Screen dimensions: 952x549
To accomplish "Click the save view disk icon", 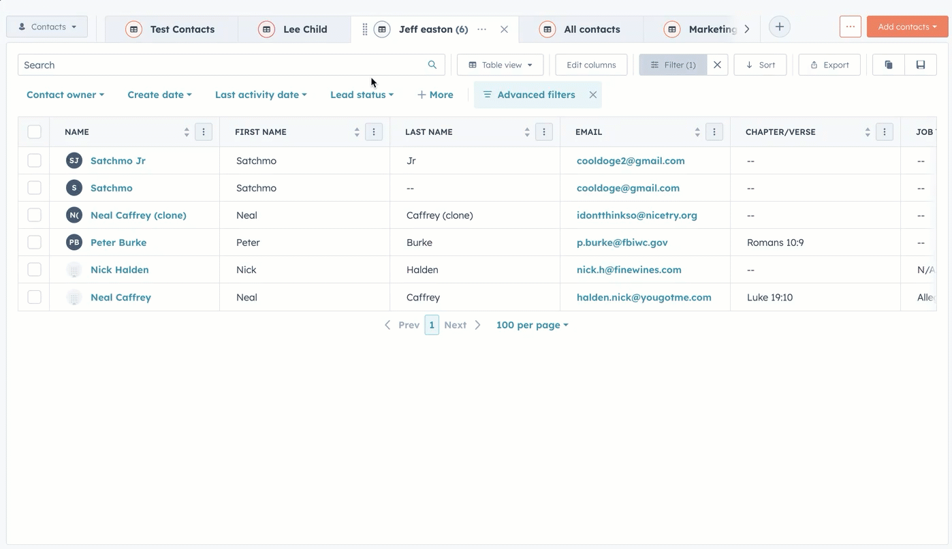I will [x=921, y=65].
